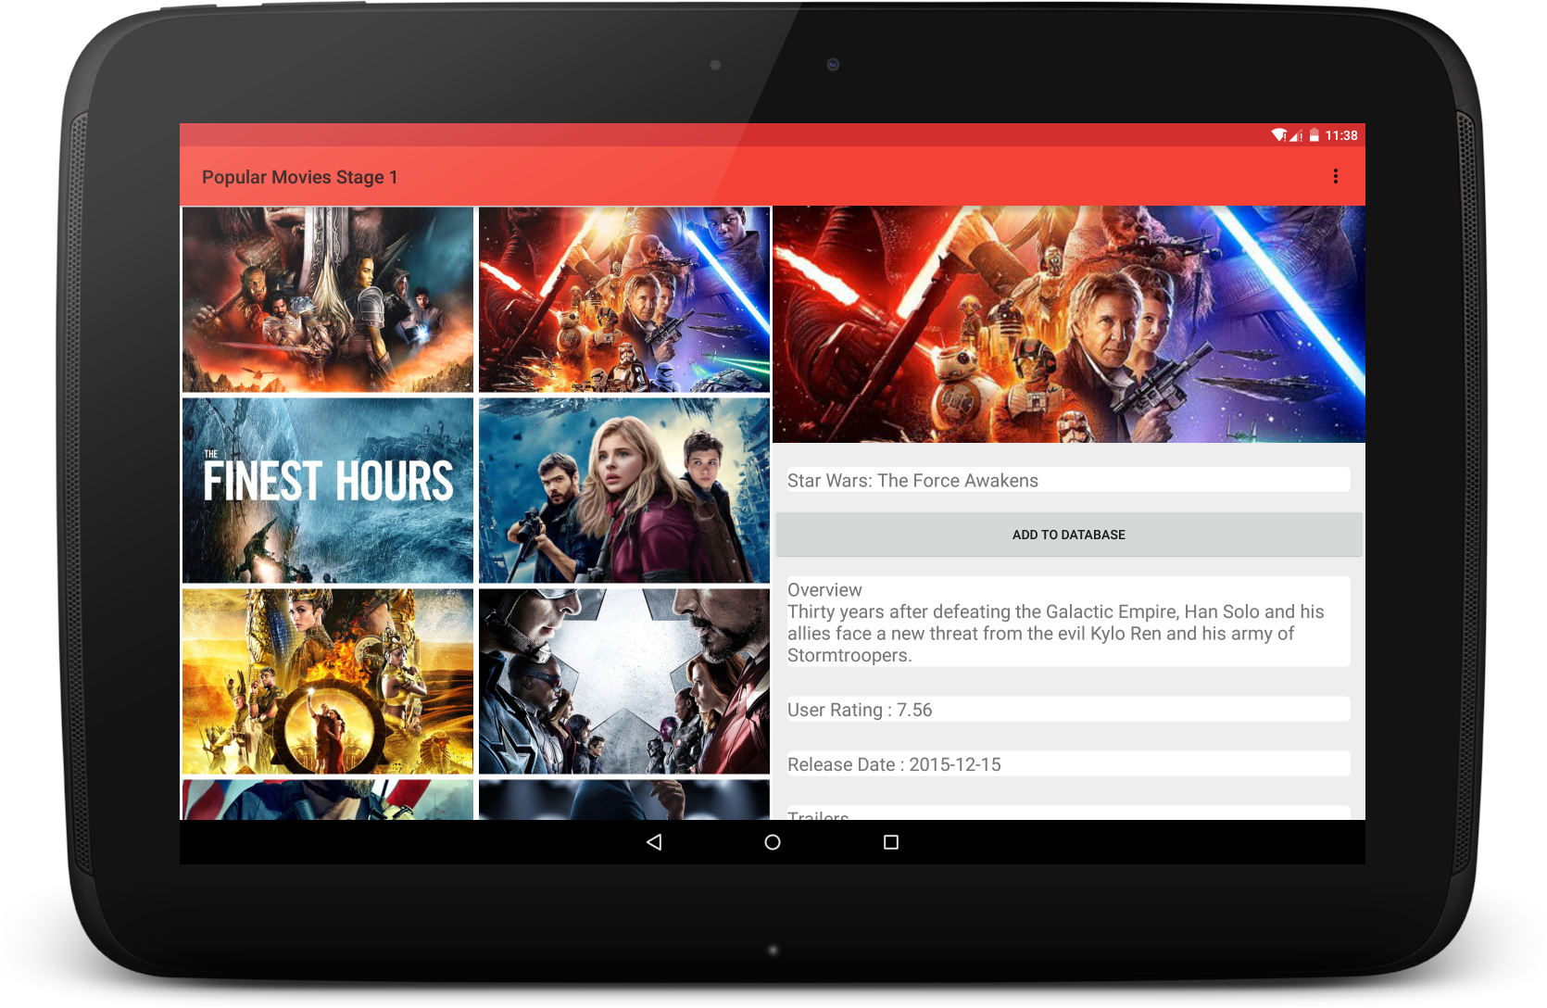Check the Wi-Fi status icon
1547x1008 pixels.
click(1278, 135)
